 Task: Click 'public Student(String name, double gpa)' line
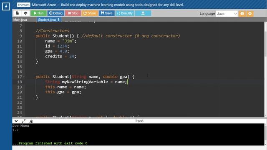tap(85, 77)
